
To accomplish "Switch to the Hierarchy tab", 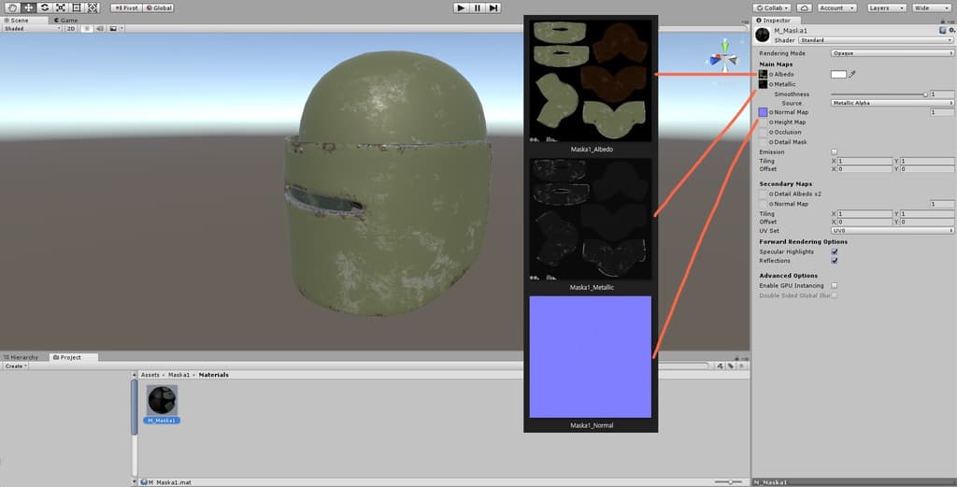I will (x=21, y=357).
